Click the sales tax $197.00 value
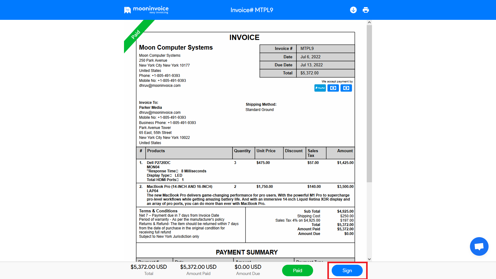Viewport: 496px width, 279px height. (347, 220)
